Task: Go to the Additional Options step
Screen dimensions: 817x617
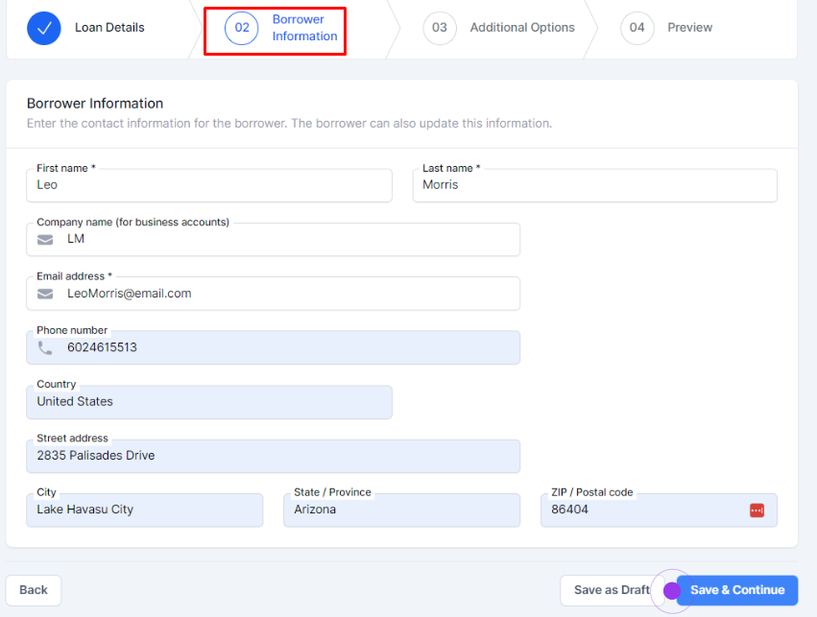Action: [521, 28]
